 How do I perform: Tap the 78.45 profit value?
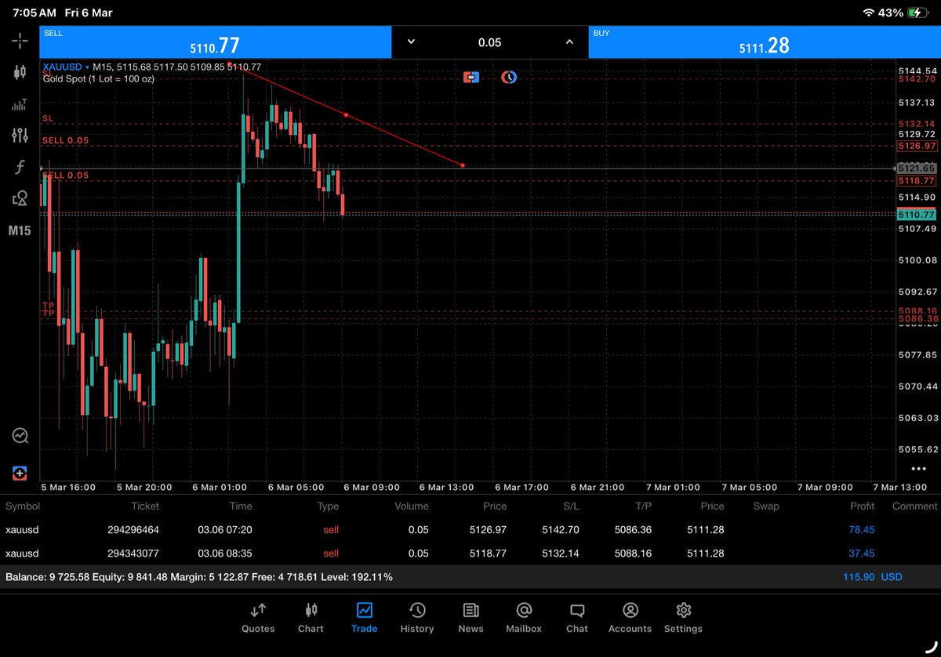861,529
